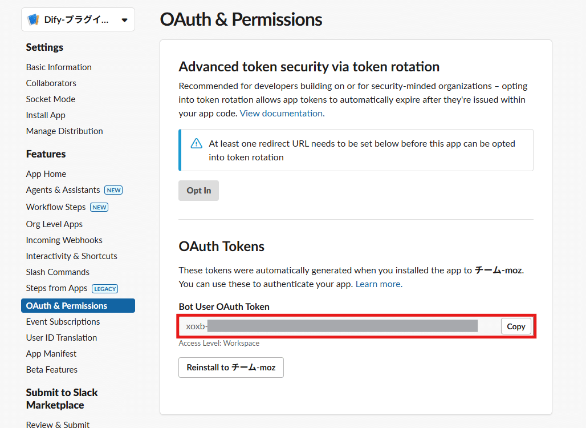Click the NEW badge beside Agents & Assistants
Screen dimensions: 586x428
pos(113,190)
